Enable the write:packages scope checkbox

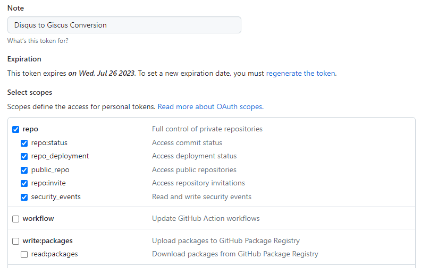pos(16,241)
